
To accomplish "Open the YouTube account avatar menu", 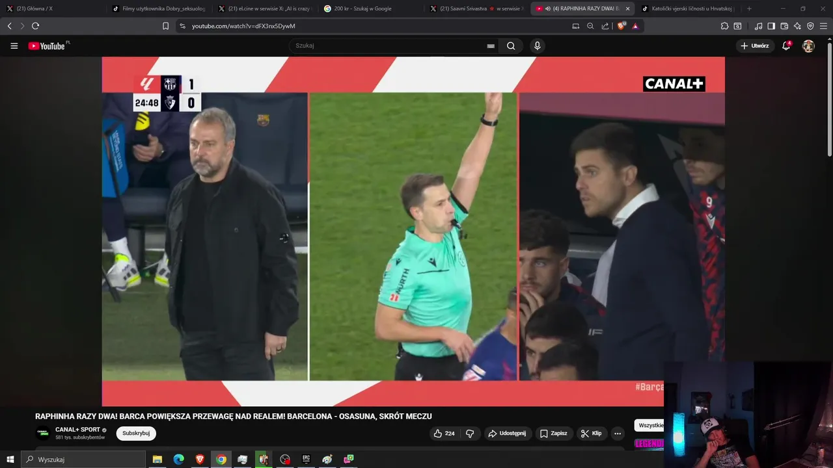I will (808, 46).
